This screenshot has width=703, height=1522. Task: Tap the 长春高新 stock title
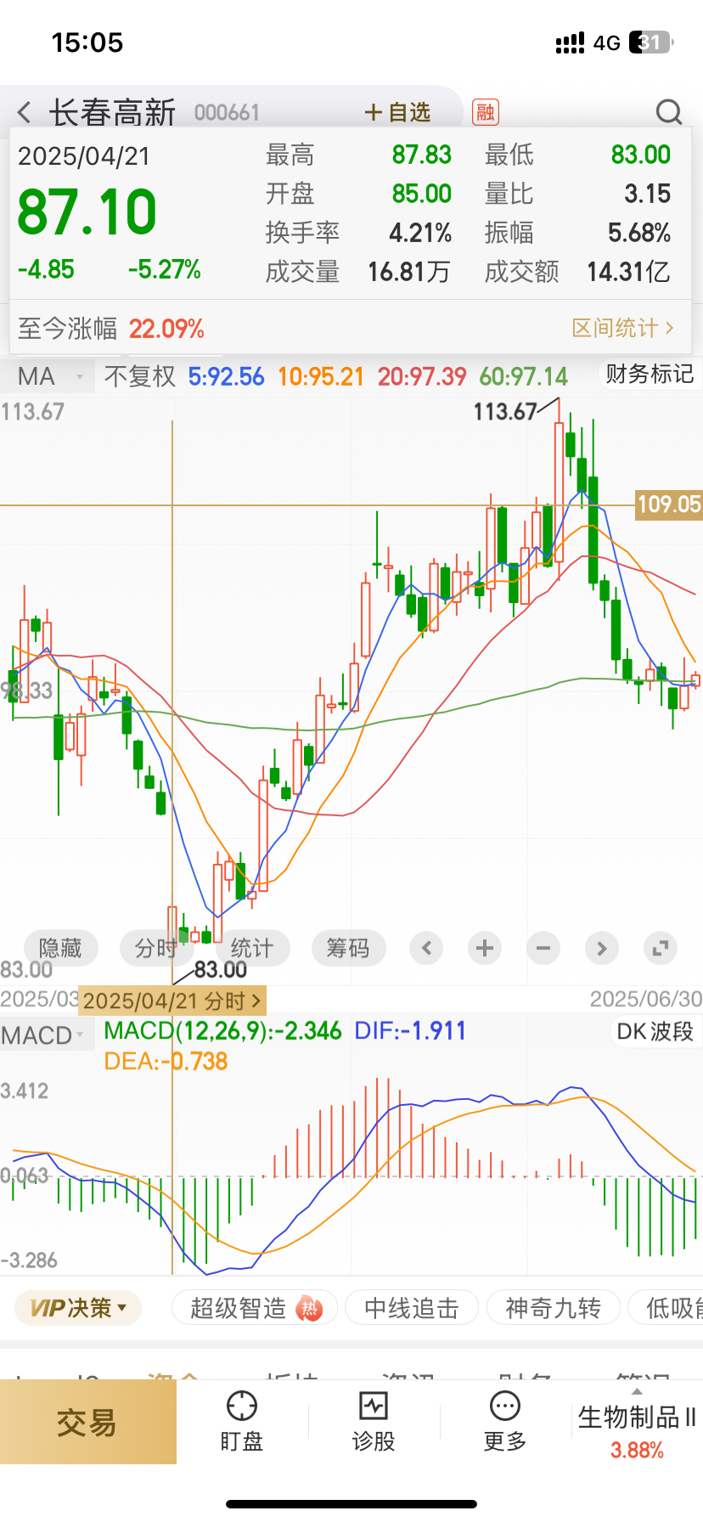point(112,112)
